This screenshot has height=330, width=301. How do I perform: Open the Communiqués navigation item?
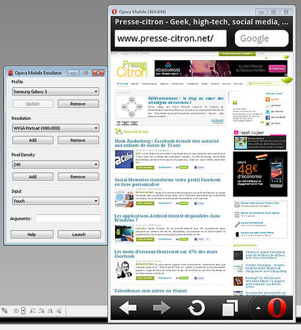click(x=149, y=84)
